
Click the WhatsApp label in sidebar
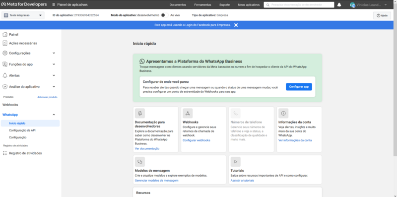click(x=10, y=115)
